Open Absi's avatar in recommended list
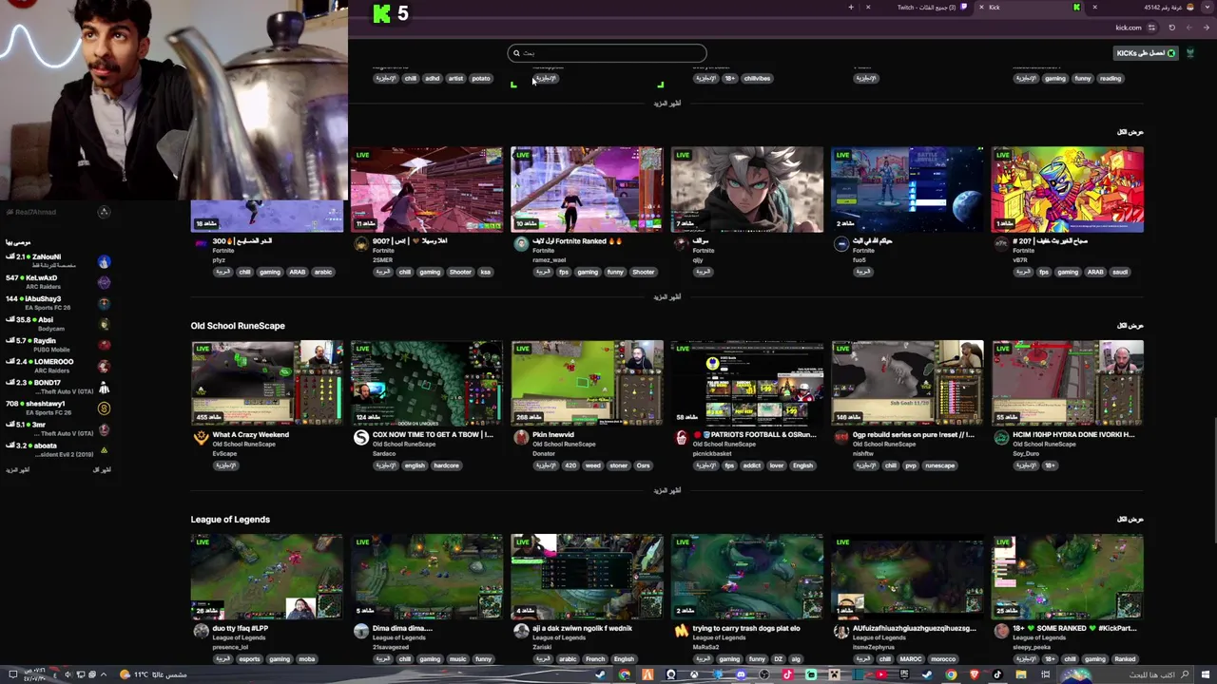Viewport: 1217px width, 684px height. pyautogui.click(x=104, y=324)
